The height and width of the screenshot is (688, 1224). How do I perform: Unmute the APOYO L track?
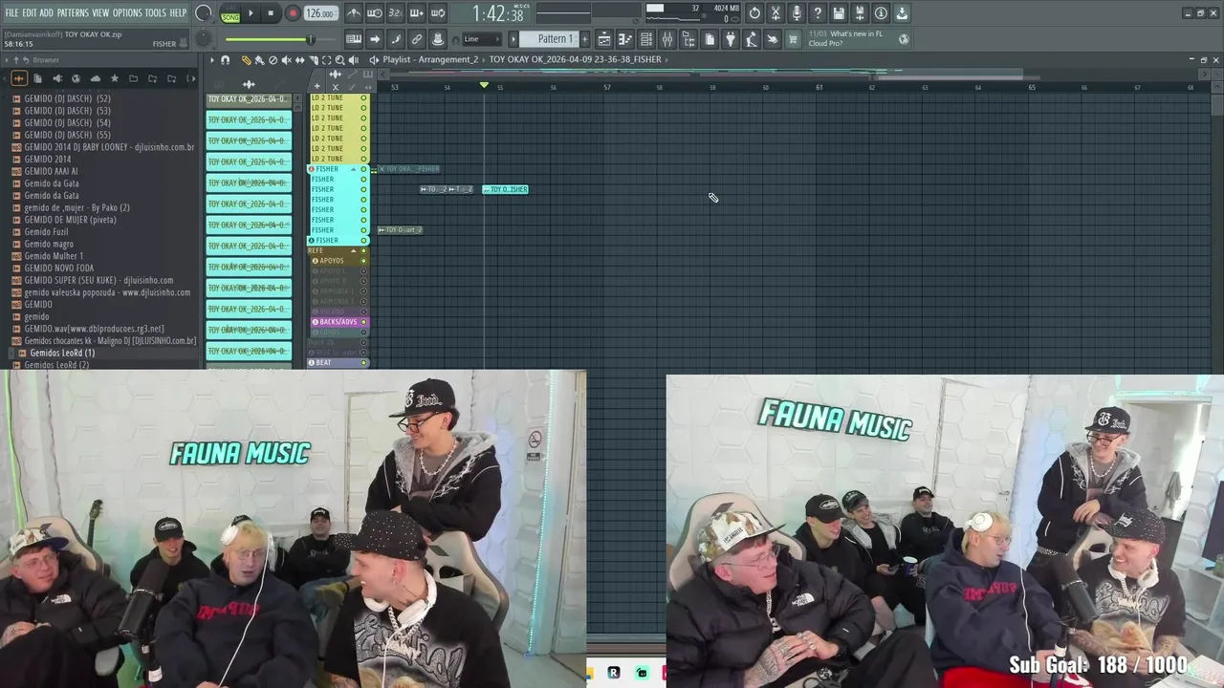click(x=363, y=271)
